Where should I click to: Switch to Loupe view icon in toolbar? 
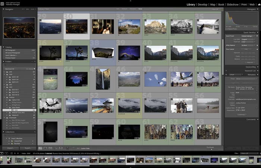coord(45,148)
